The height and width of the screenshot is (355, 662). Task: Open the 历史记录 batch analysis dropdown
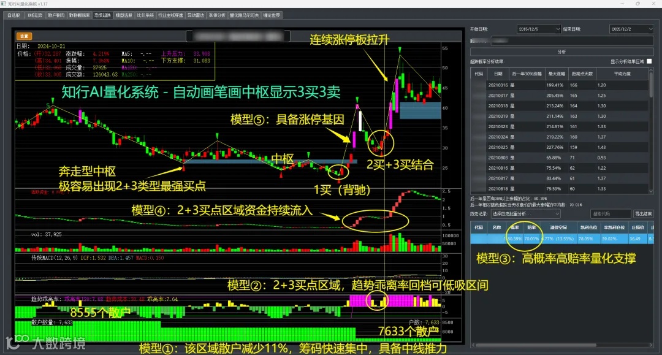click(526, 214)
